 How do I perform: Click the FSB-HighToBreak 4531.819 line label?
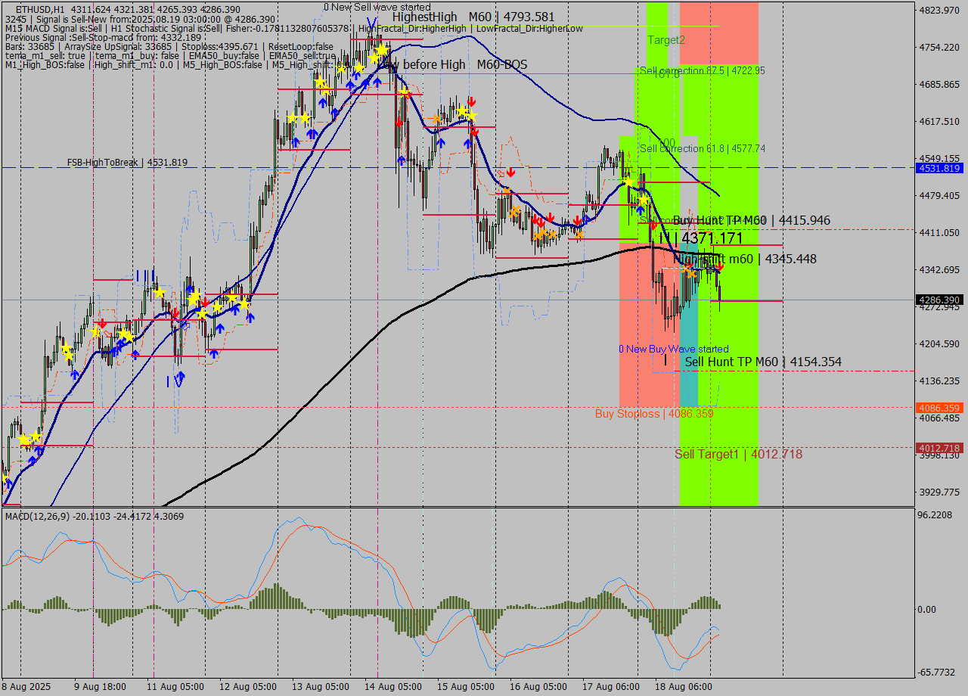click(127, 162)
